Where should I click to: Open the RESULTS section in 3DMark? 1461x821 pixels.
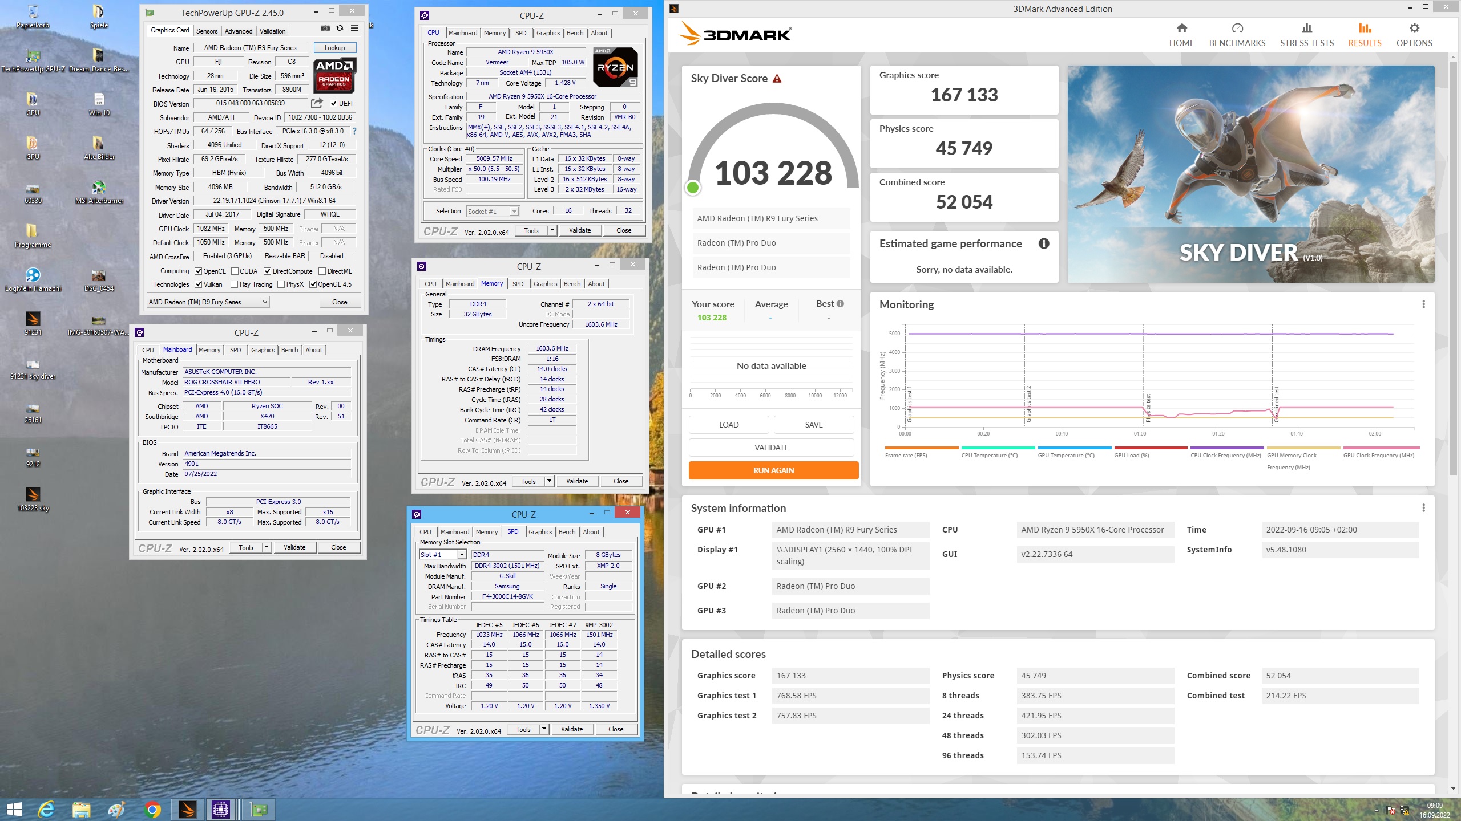(x=1365, y=35)
